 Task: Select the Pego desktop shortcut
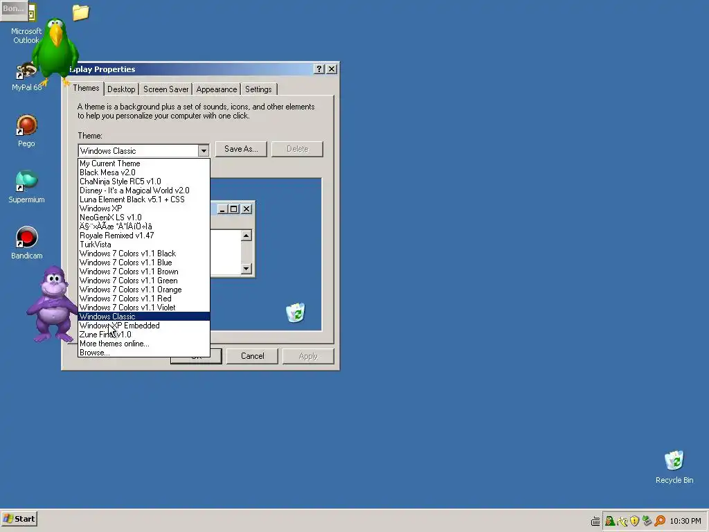click(26, 131)
